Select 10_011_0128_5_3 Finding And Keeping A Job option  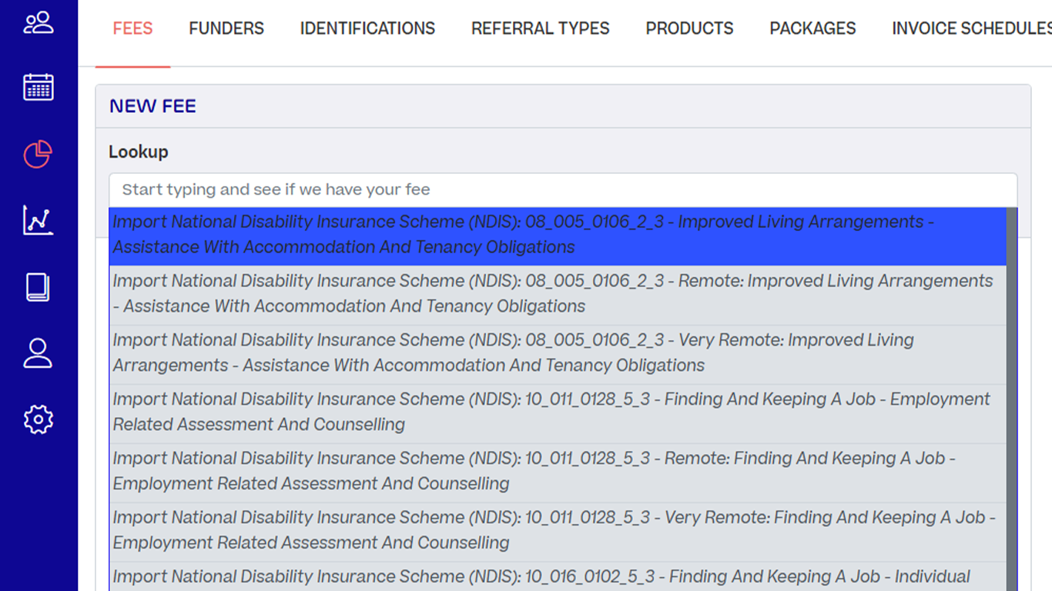(558, 414)
